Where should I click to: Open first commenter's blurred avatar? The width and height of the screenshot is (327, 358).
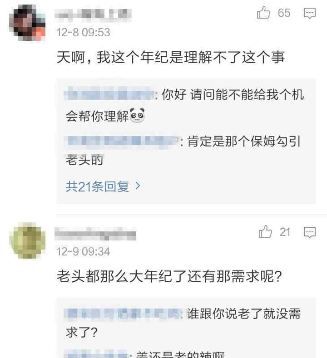[x=27, y=22]
